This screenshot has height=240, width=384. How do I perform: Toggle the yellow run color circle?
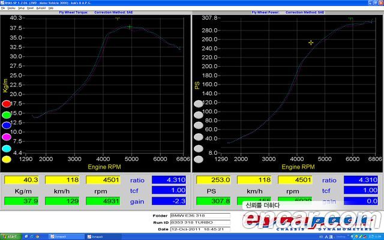coord(7,160)
